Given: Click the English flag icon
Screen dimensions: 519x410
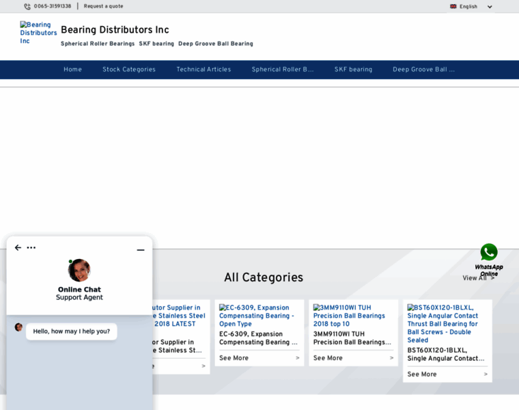Looking at the screenshot, I should click(x=453, y=6).
